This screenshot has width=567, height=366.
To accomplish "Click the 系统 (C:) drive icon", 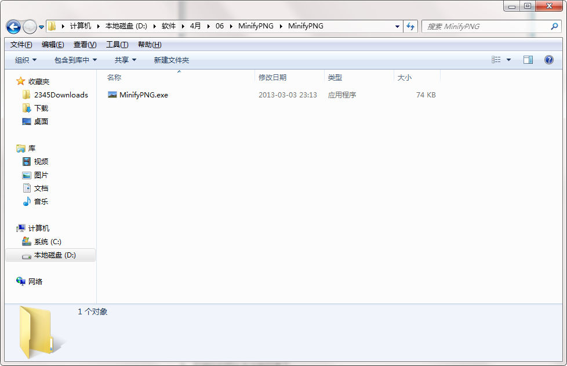I will coord(27,241).
